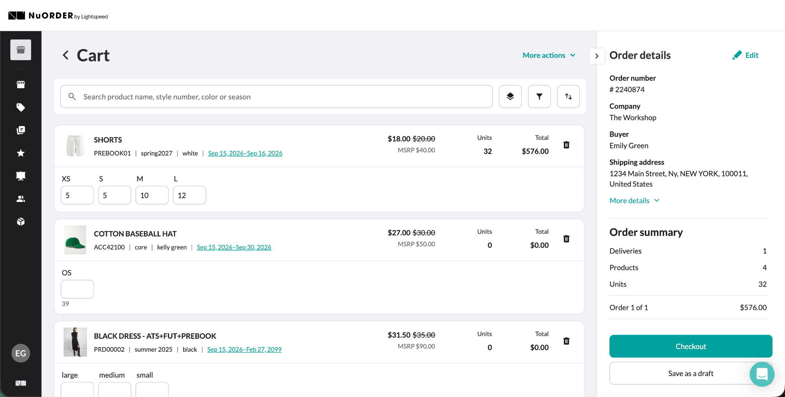
Task: Click the SHORTS product name
Action: (x=108, y=140)
